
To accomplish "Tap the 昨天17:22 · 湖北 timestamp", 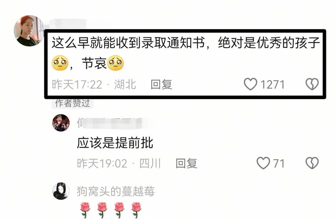I will (x=94, y=84).
